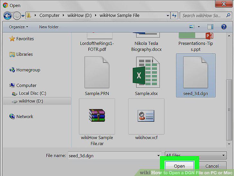The image size is (234, 176).
Task: Select wikiHow (D:) in address breadcrumb
Action: click(79, 15)
